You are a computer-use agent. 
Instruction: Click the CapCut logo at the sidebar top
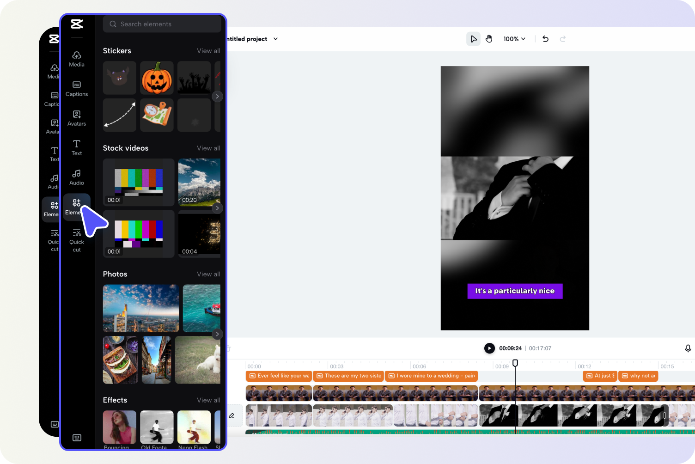77,24
